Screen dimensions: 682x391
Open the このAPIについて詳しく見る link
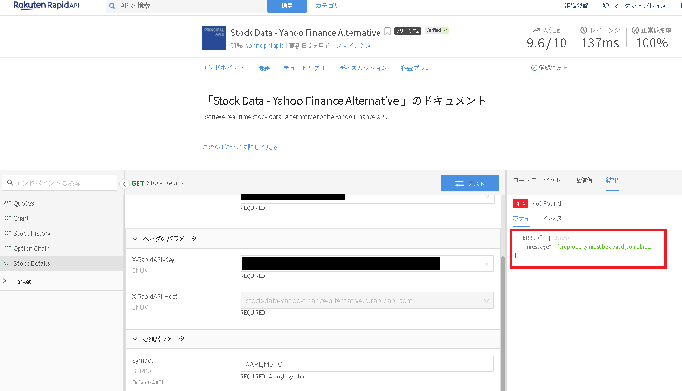pyautogui.click(x=240, y=147)
